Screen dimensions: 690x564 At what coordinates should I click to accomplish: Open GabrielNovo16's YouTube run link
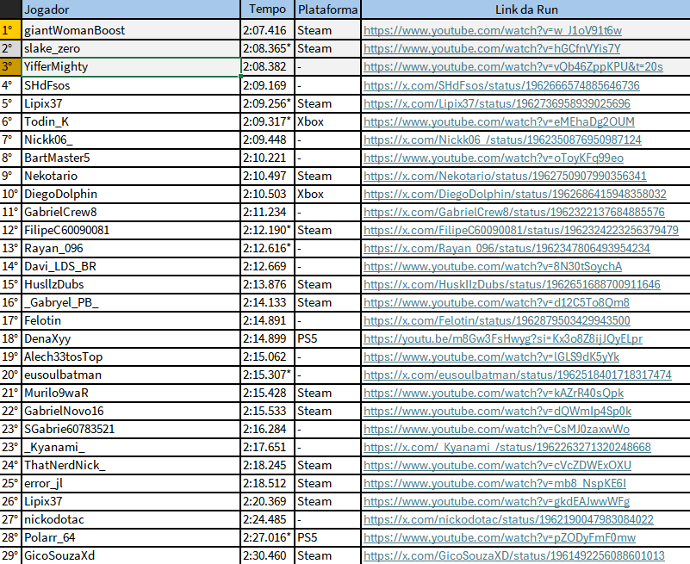497,411
